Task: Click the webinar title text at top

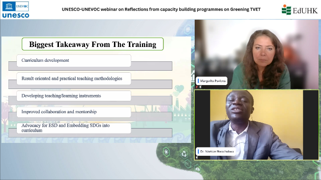Action: click(x=161, y=9)
